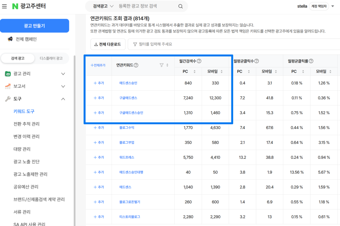Open 광고 노출 진단
The image size is (340, 226).
point(27,162)
